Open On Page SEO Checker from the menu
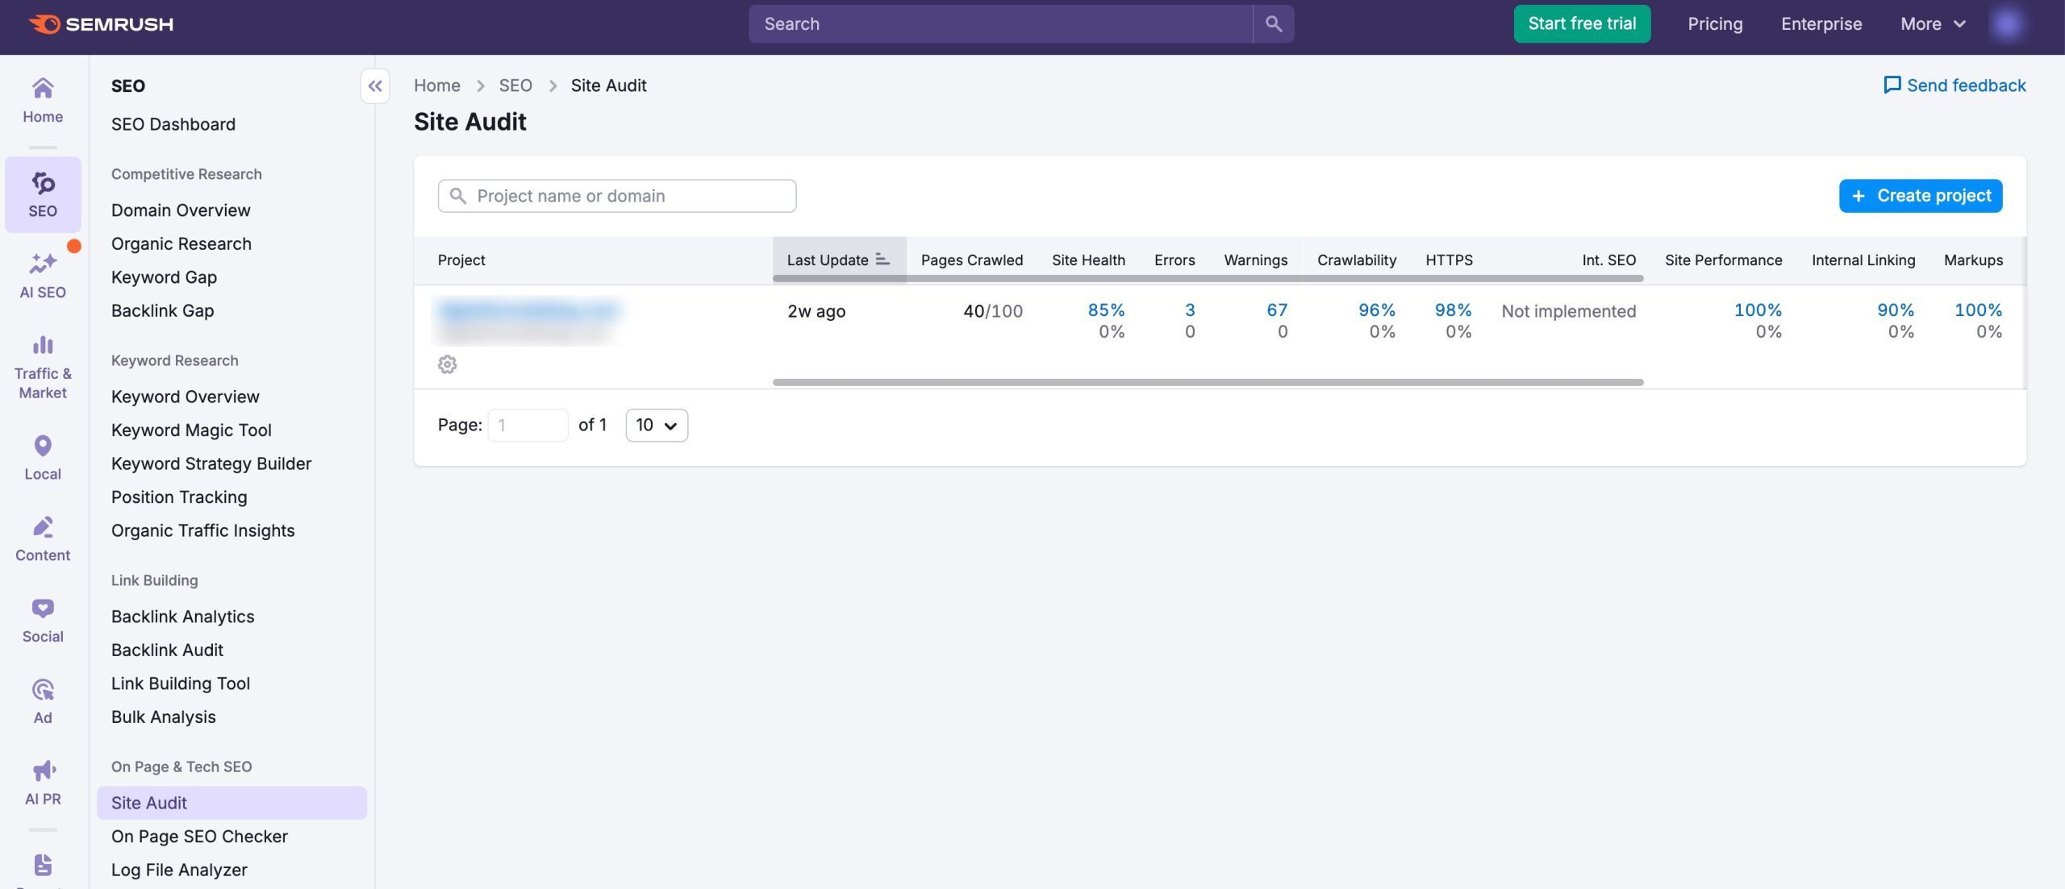Viewport: 2065px width, 889px height. 199,836
